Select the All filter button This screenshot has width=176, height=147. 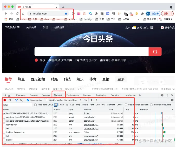pyautogui.click(x=56, y=105)
